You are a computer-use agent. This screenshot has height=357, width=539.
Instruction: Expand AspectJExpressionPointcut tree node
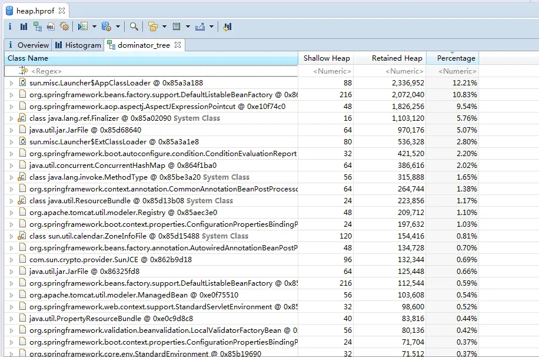coord(11,107)
